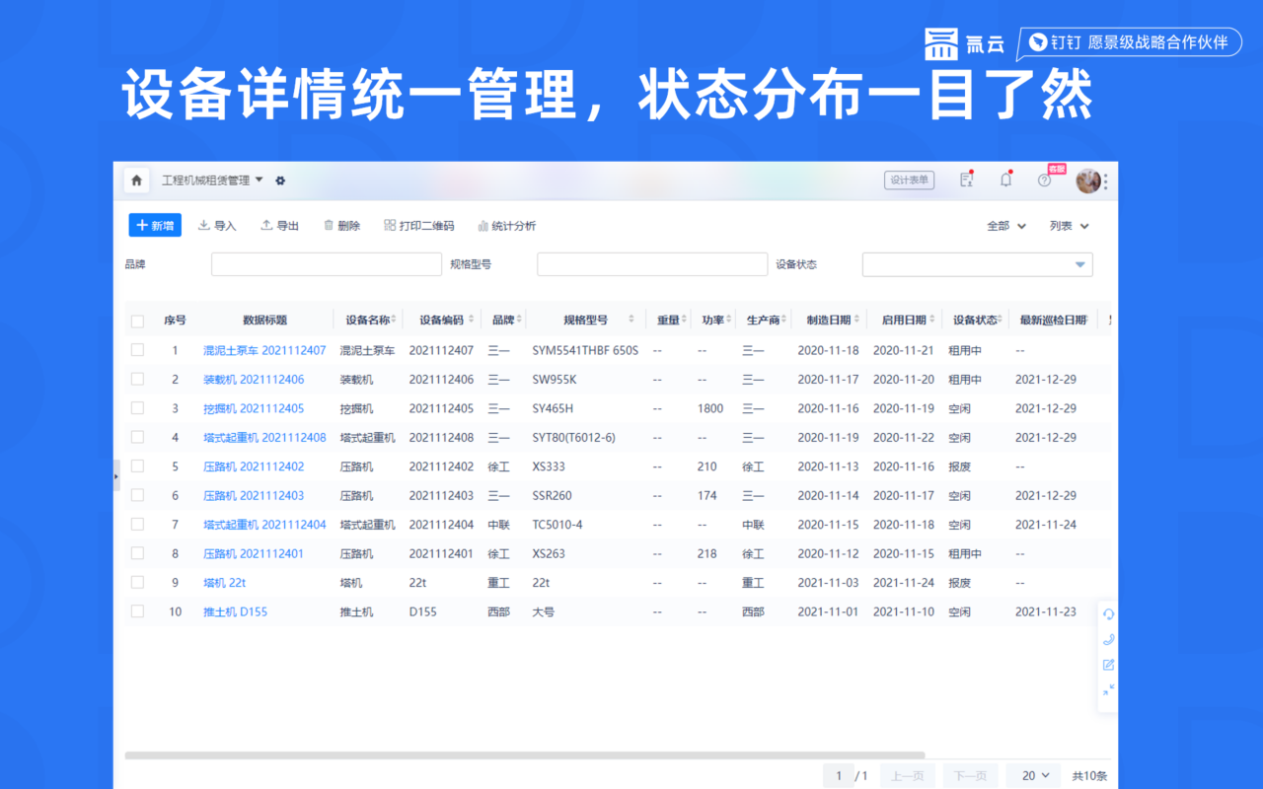The height and width of the screenshot is (789, 1263).
Task: Open settings gear next to 工程机械租赁管理
Action: [x=280, y=180]
